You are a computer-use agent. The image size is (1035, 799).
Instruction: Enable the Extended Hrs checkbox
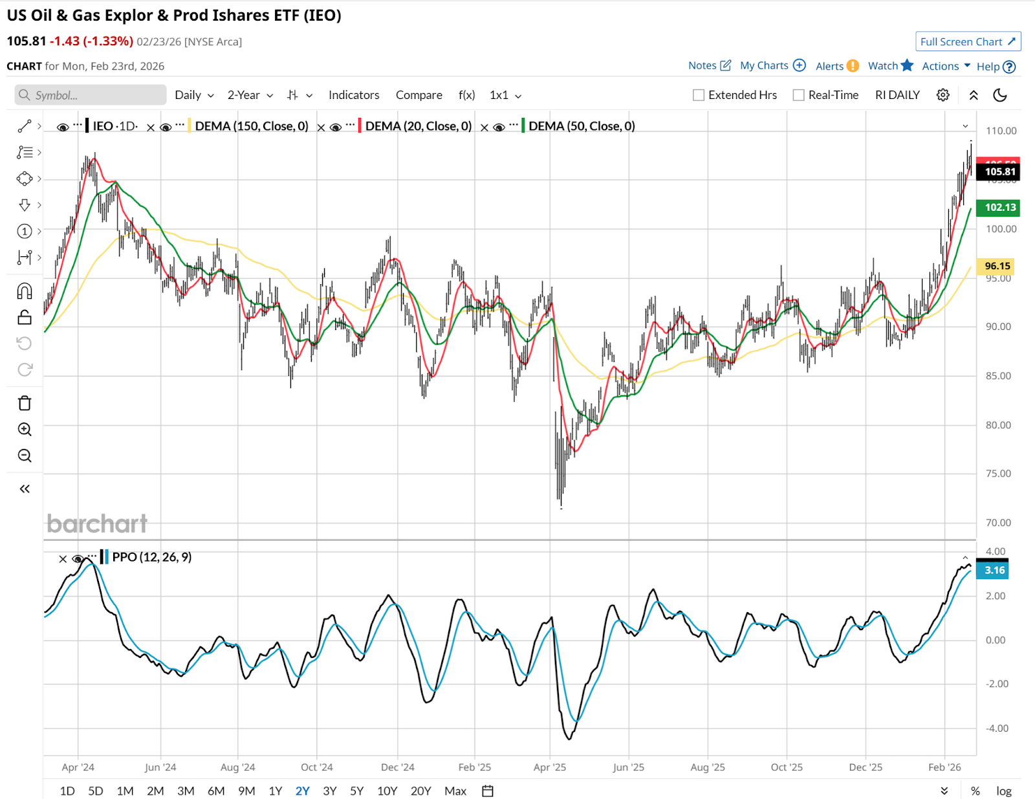coord(699,95)
